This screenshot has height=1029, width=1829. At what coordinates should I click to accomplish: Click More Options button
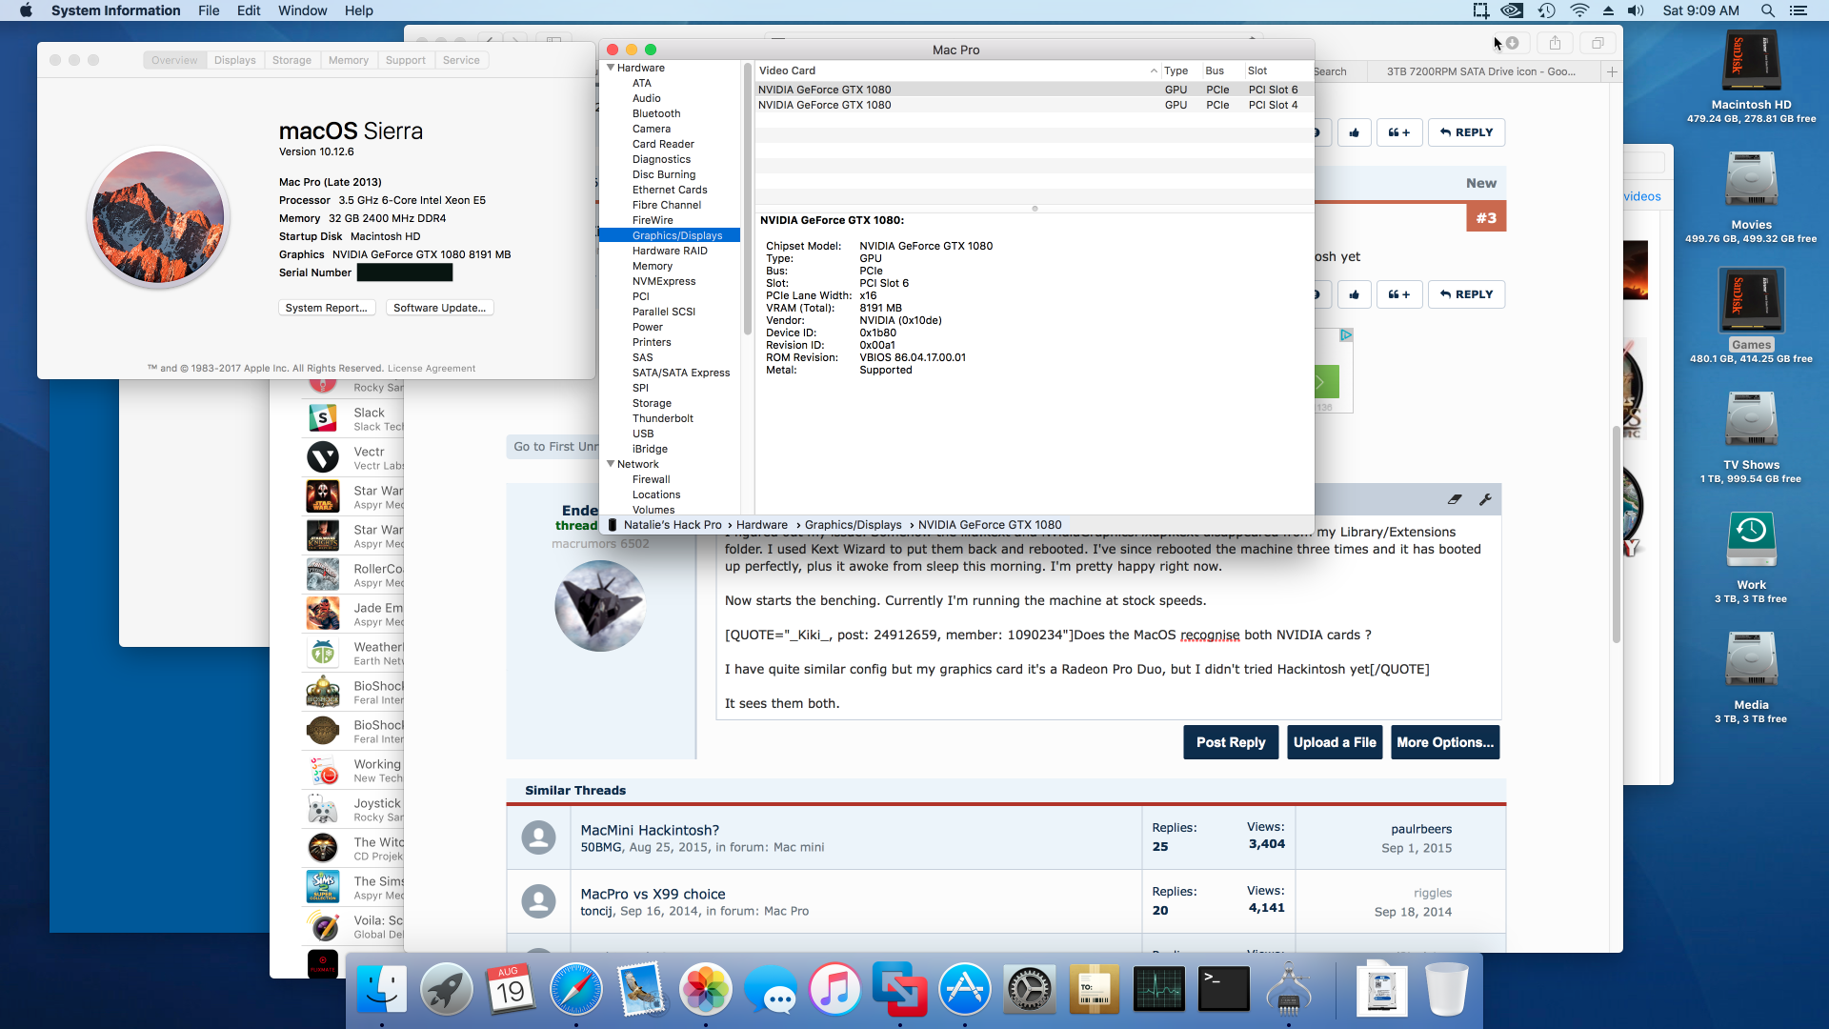1445,742
